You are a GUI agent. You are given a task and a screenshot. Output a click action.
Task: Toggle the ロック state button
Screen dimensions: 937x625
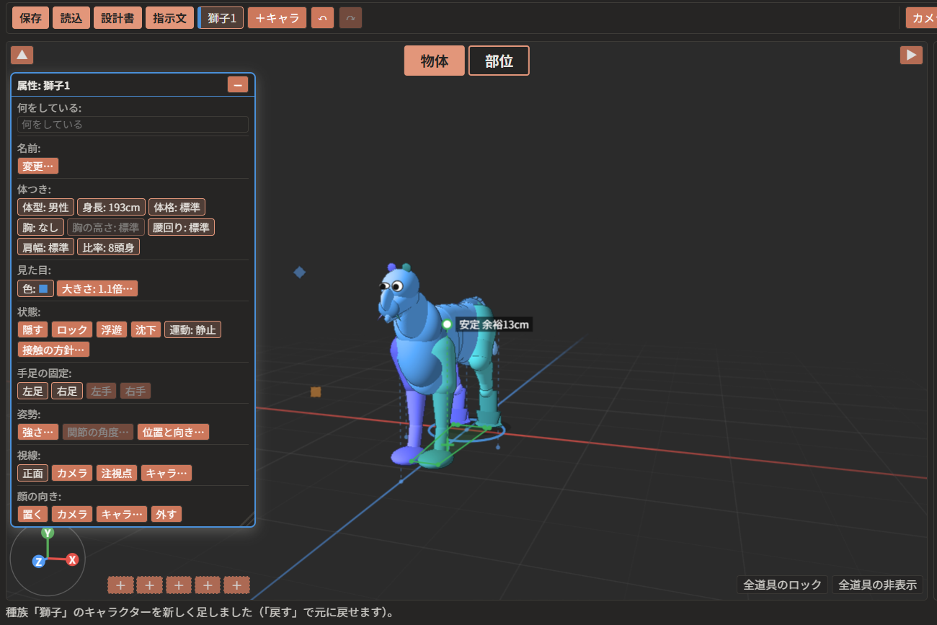72,330
